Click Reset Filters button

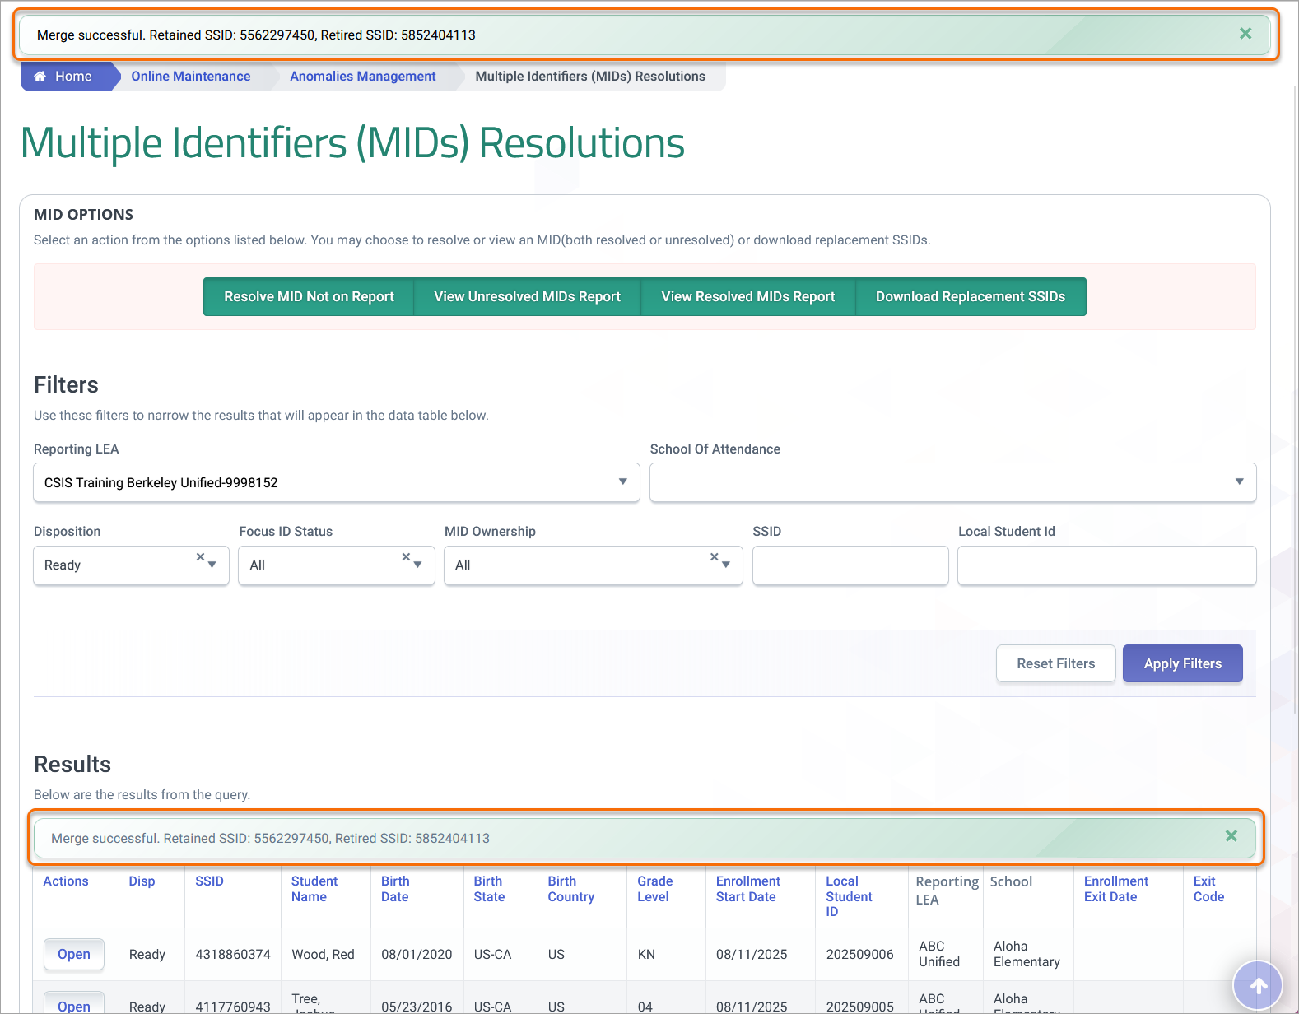tap(1056, 663)
